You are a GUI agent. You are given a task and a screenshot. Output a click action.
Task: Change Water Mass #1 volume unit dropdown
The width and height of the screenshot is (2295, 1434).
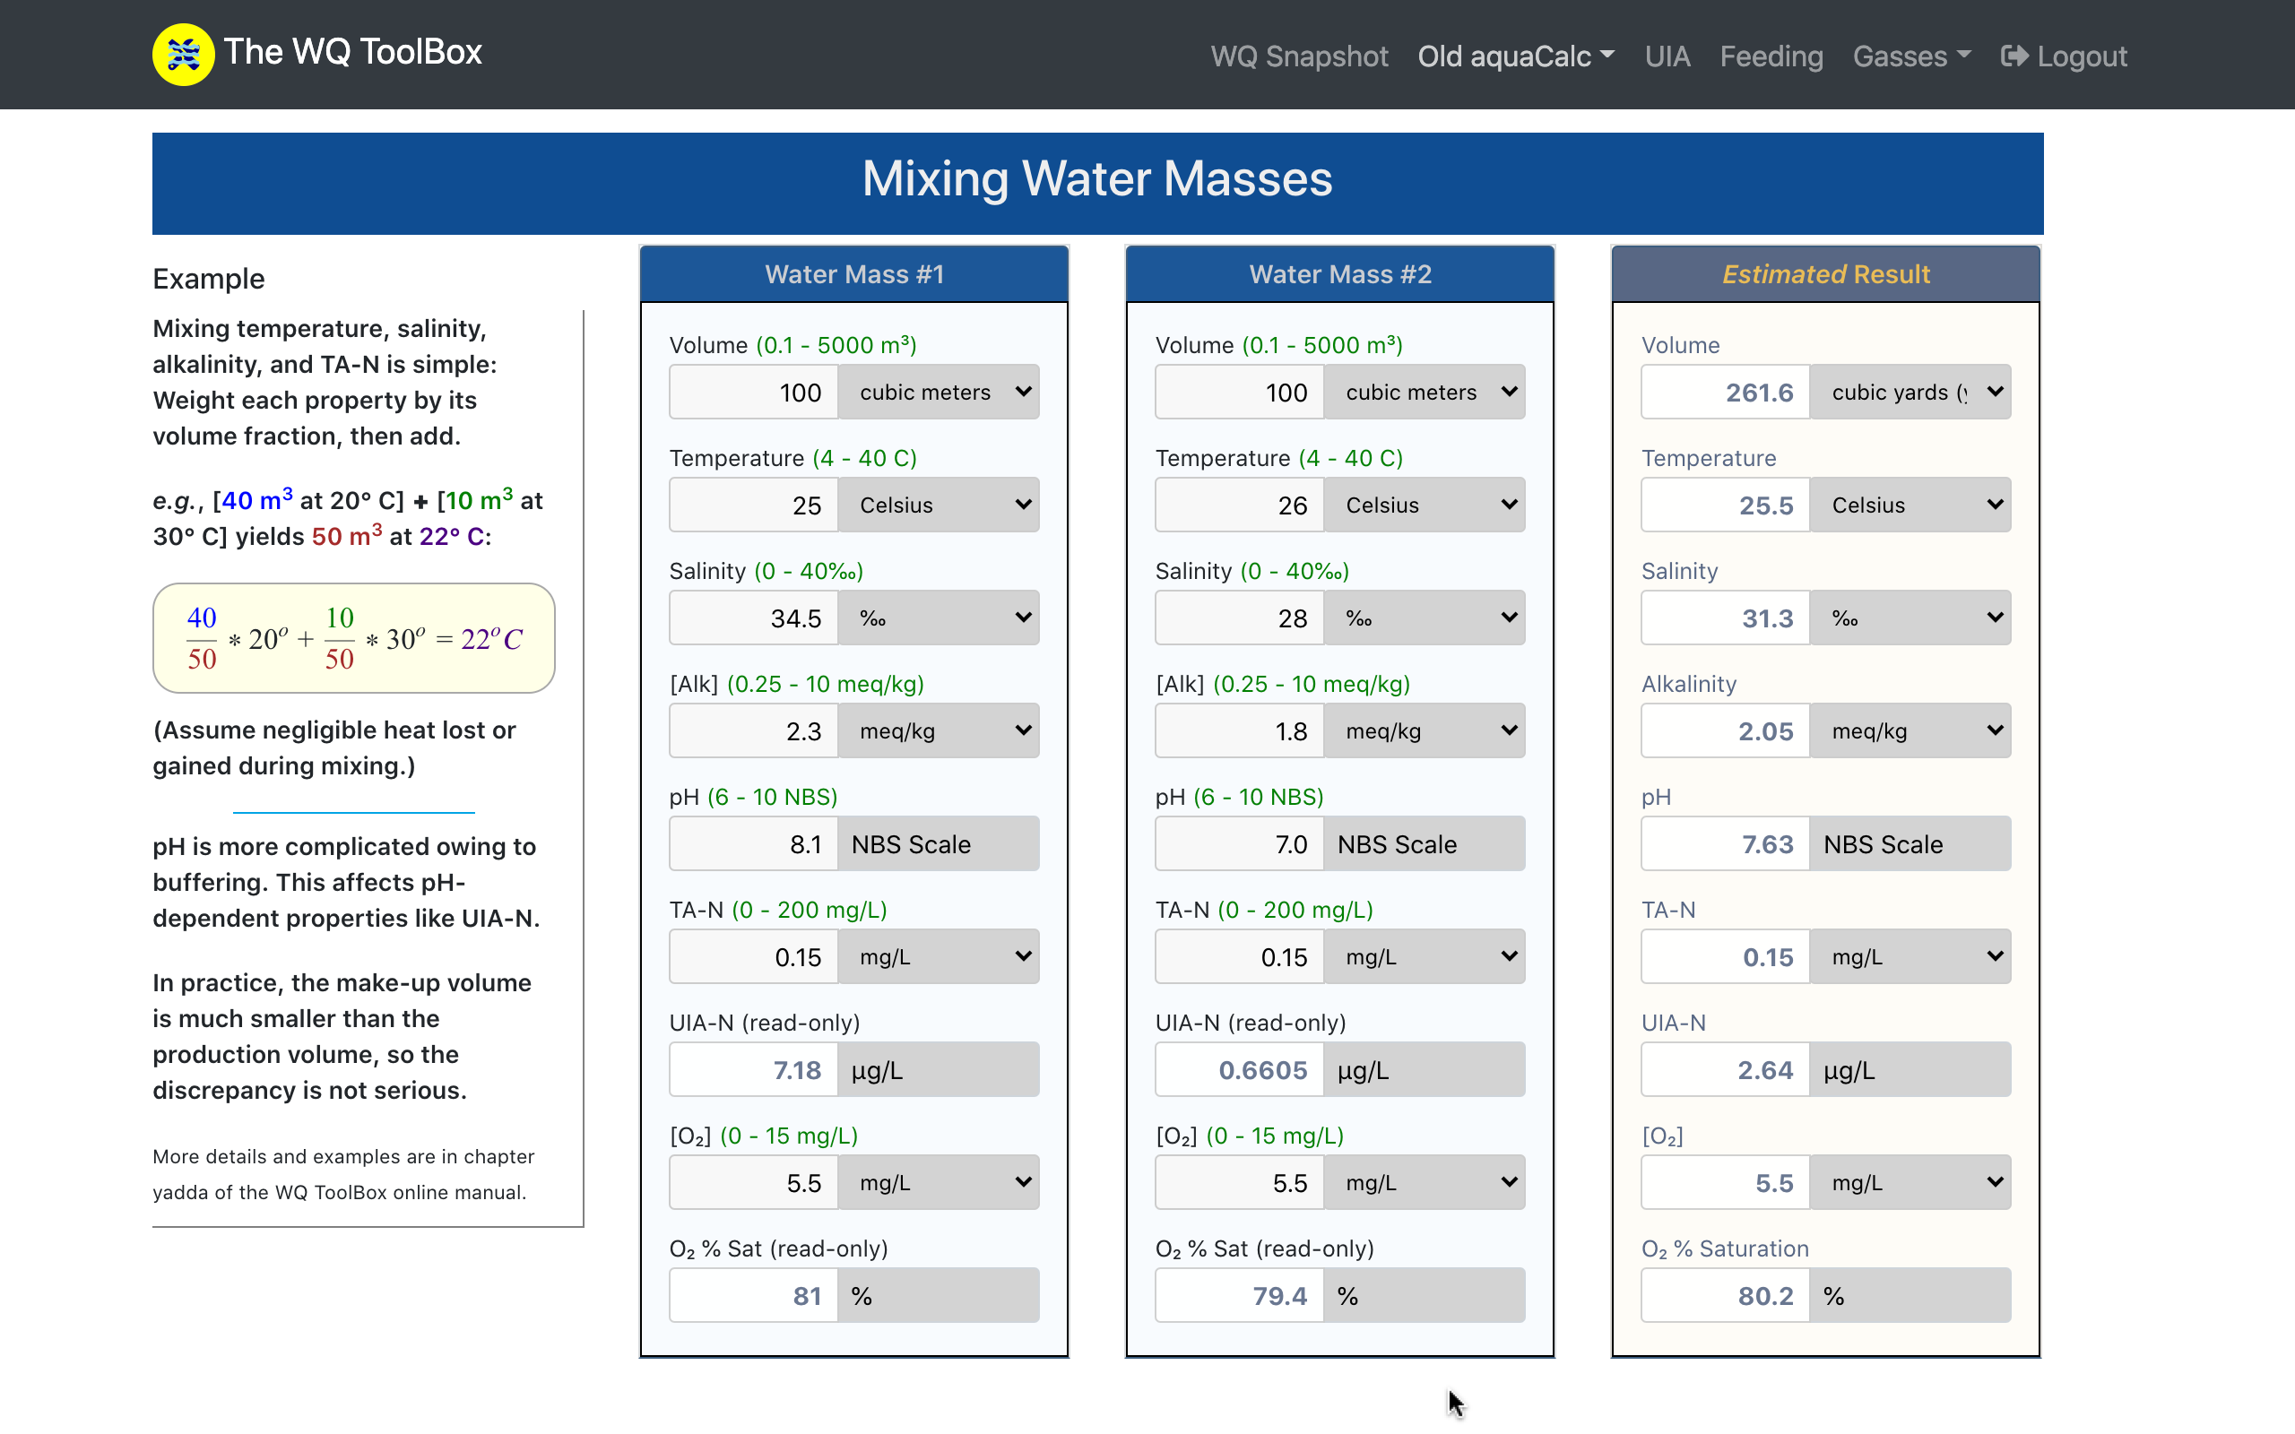point(938,392)
